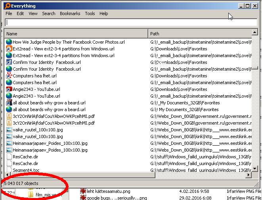
Task: Click shortcut icon of Ext2read url in Downloads
Action: pos(9,49)
